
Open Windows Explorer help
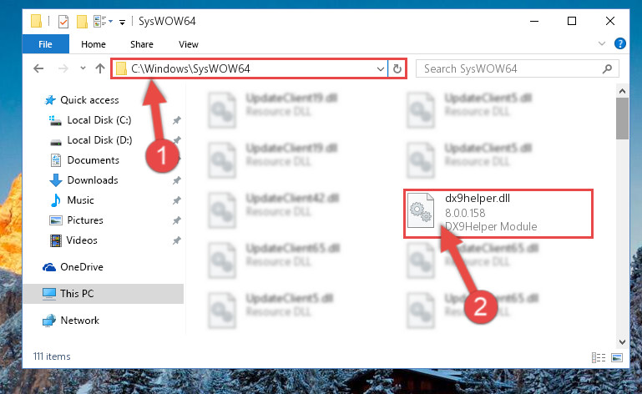pyautogui.click(x=620, y=43)
